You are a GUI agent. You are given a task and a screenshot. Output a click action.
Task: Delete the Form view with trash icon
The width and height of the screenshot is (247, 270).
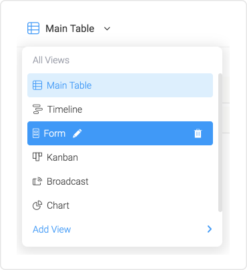click(x=198, y=133)
